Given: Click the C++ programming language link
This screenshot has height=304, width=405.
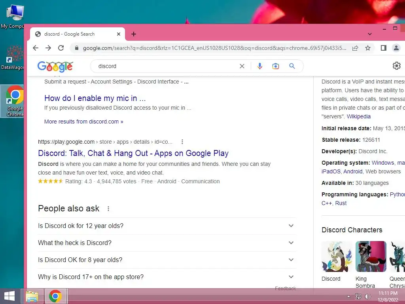Looking at the screenshot, I should click(327, 203).
